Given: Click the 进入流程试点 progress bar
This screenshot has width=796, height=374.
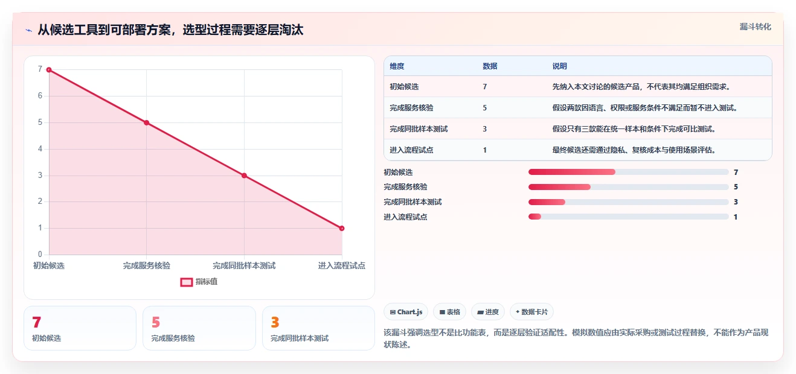Looking at the screenshot, I should coord(629,217).
